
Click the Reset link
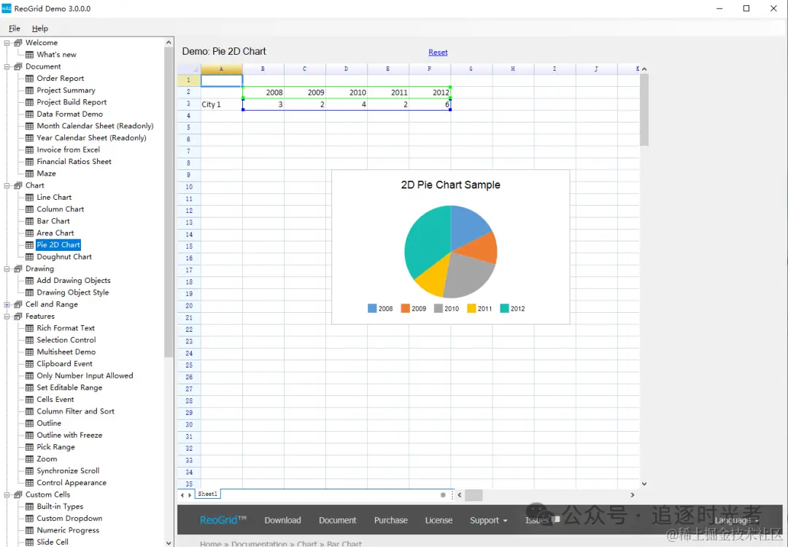click(x=439, y=53)
